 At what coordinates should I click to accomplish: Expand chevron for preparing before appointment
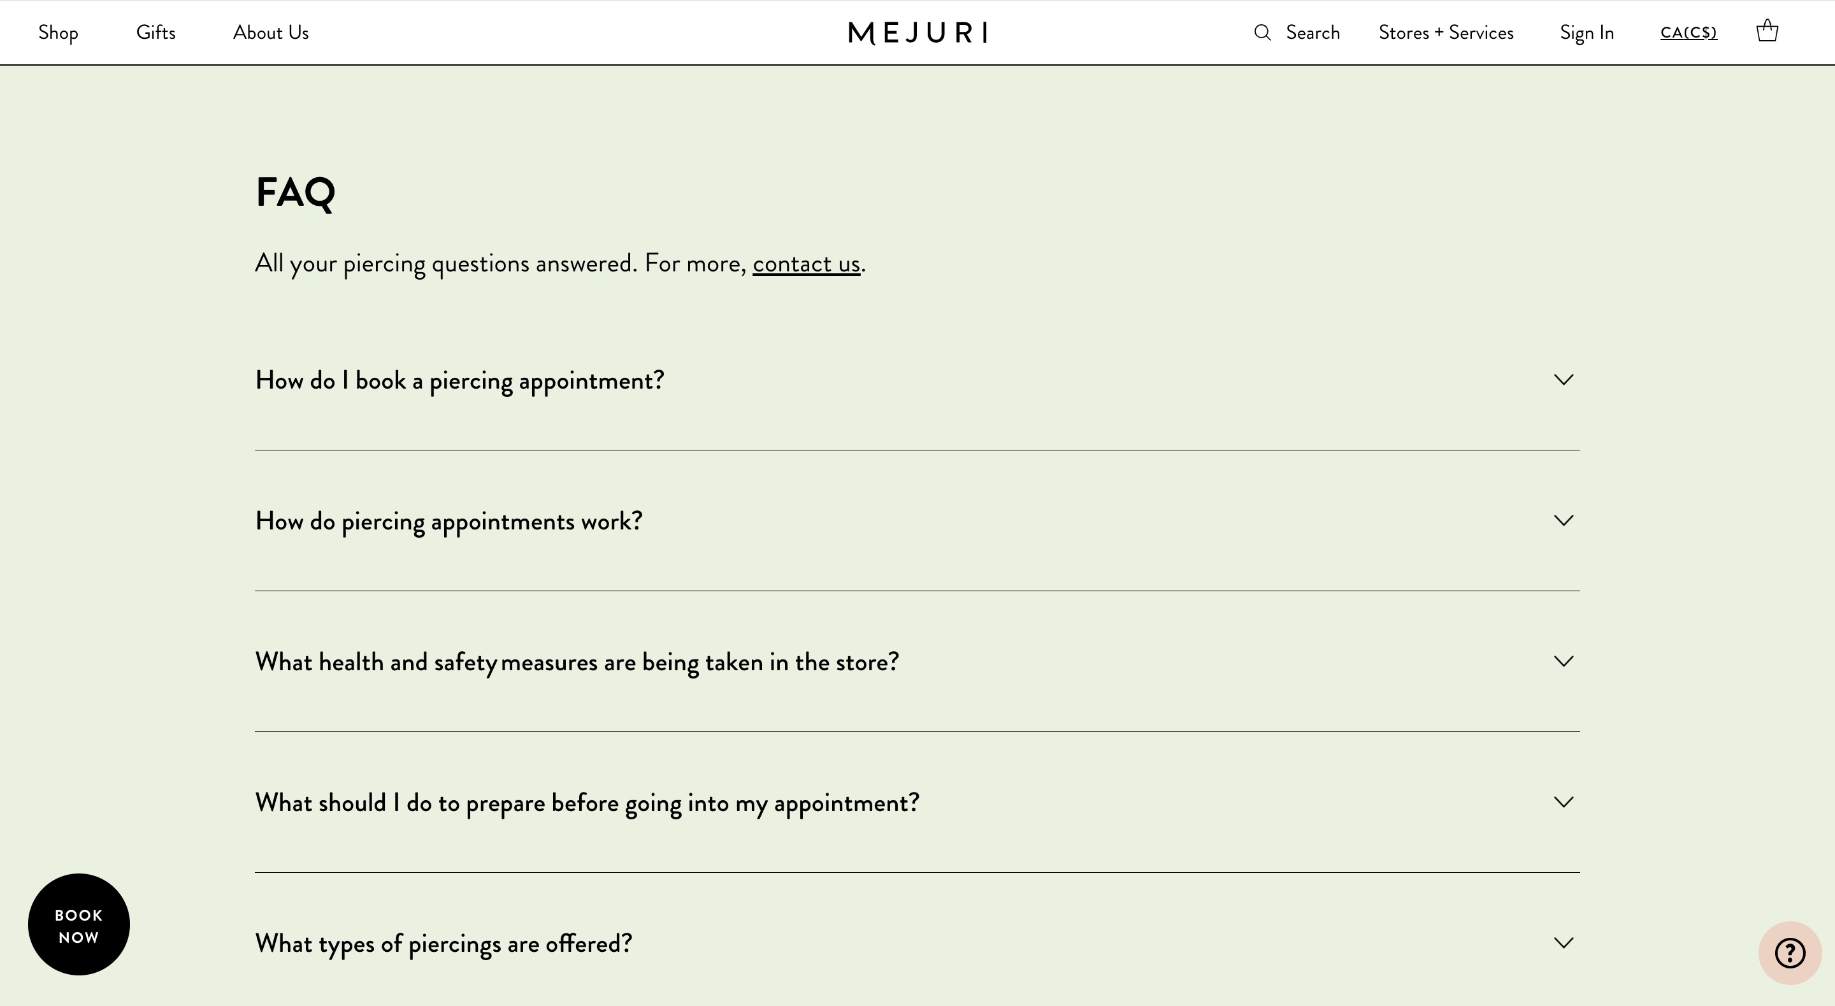click(x=1564, y=802)
